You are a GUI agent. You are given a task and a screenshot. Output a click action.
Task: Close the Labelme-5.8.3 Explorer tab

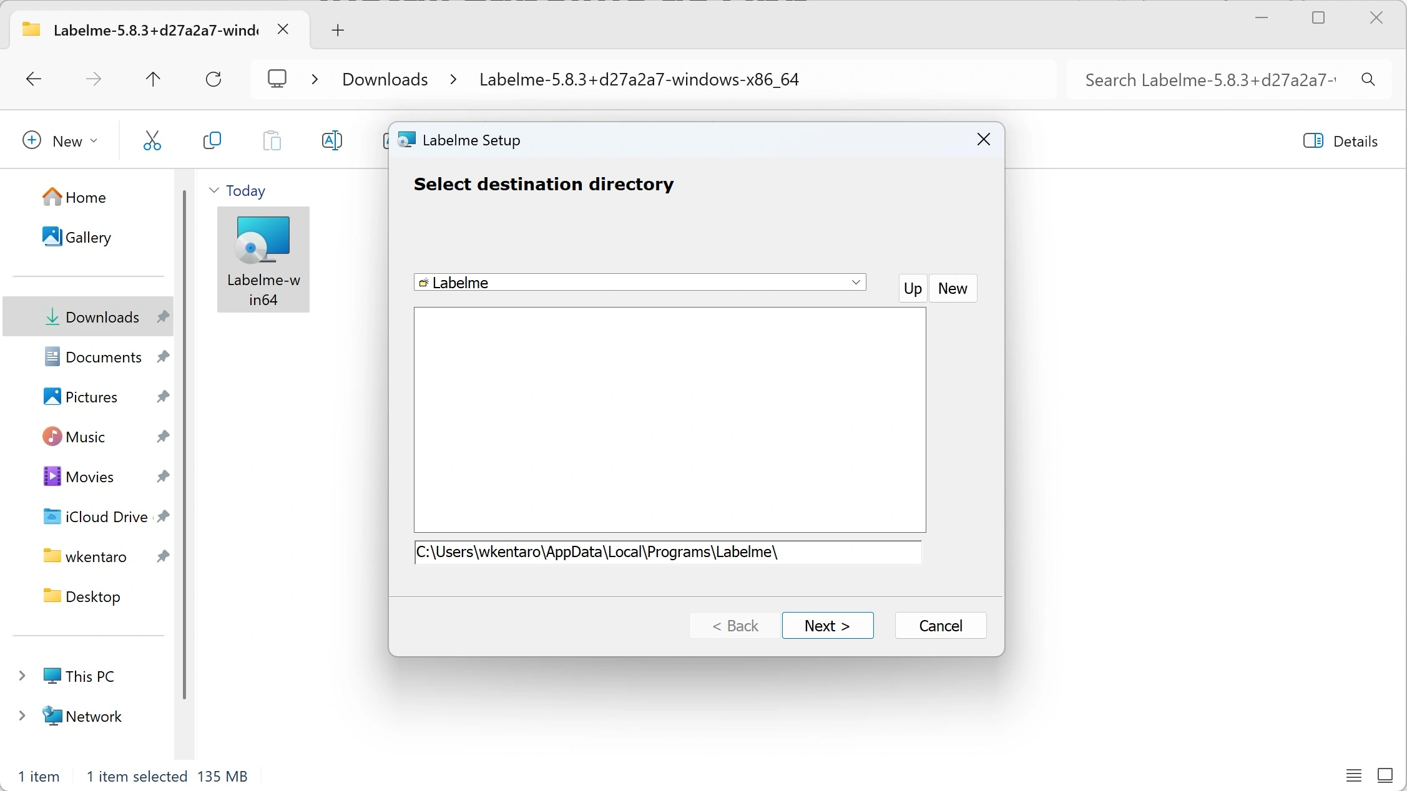coord(283,29)
